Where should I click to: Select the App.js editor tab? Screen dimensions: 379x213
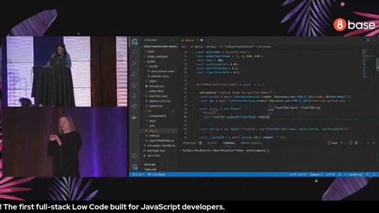(190, 40)
